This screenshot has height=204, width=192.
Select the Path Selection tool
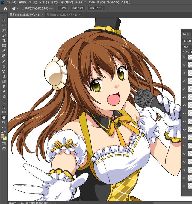(x=4, y=107)
